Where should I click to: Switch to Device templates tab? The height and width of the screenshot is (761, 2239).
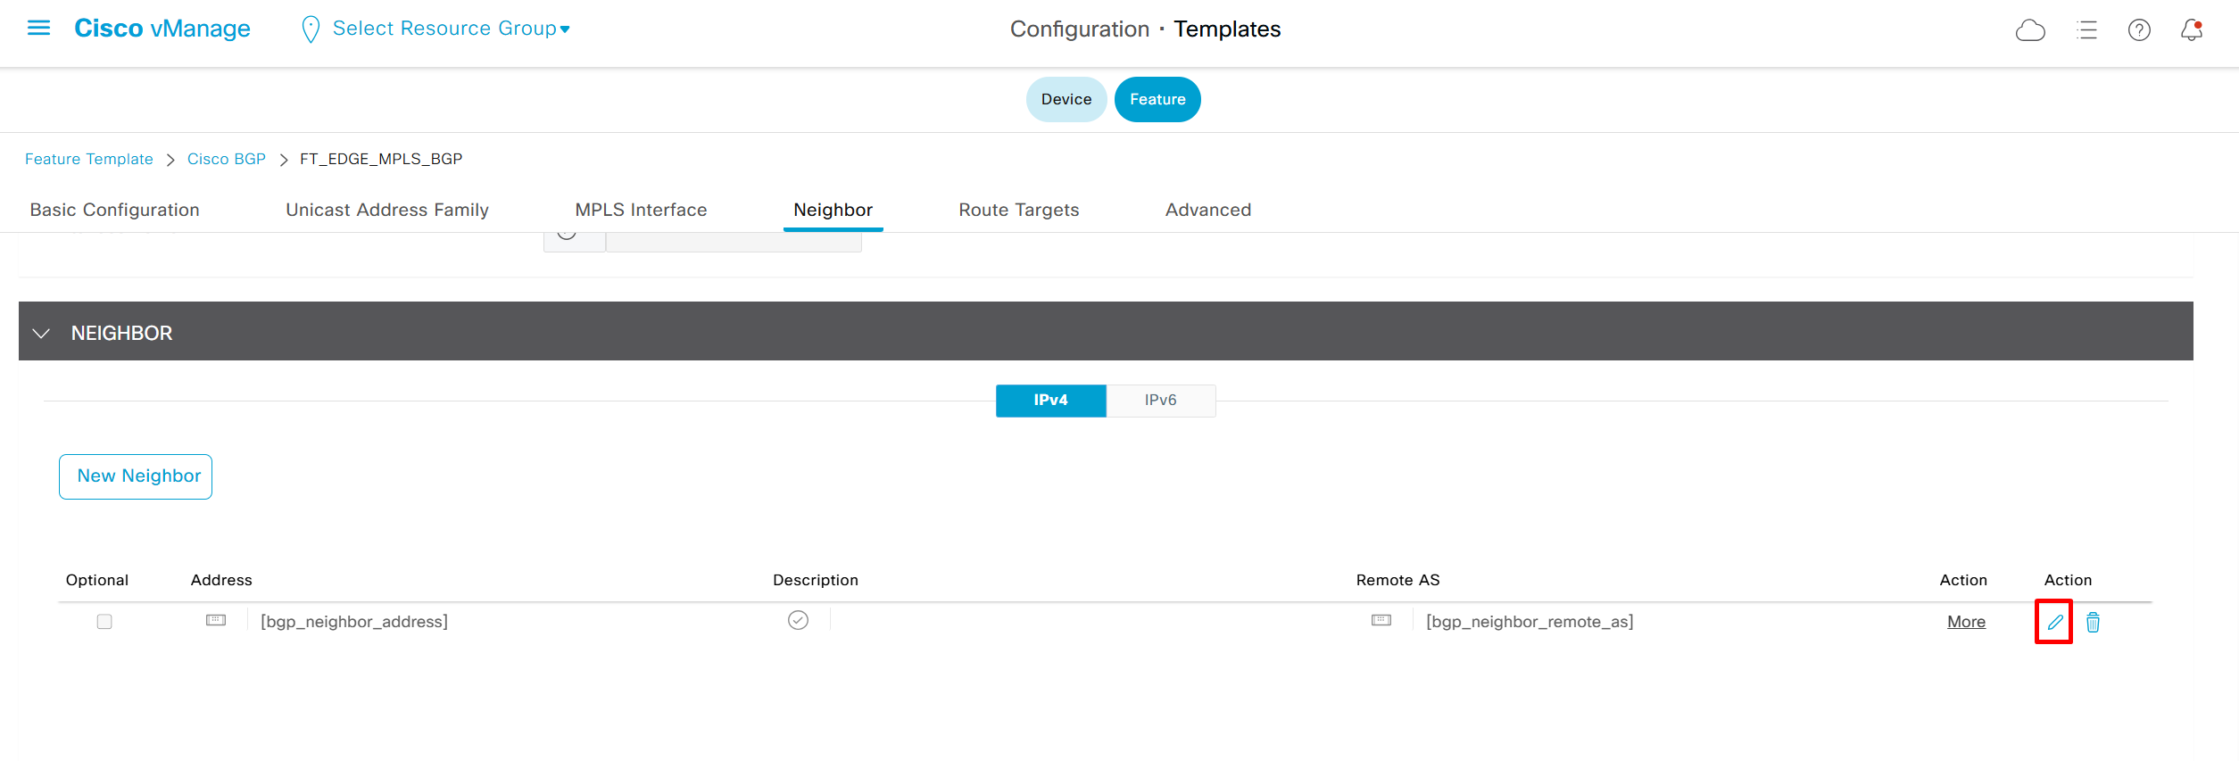pos(1066,99)
